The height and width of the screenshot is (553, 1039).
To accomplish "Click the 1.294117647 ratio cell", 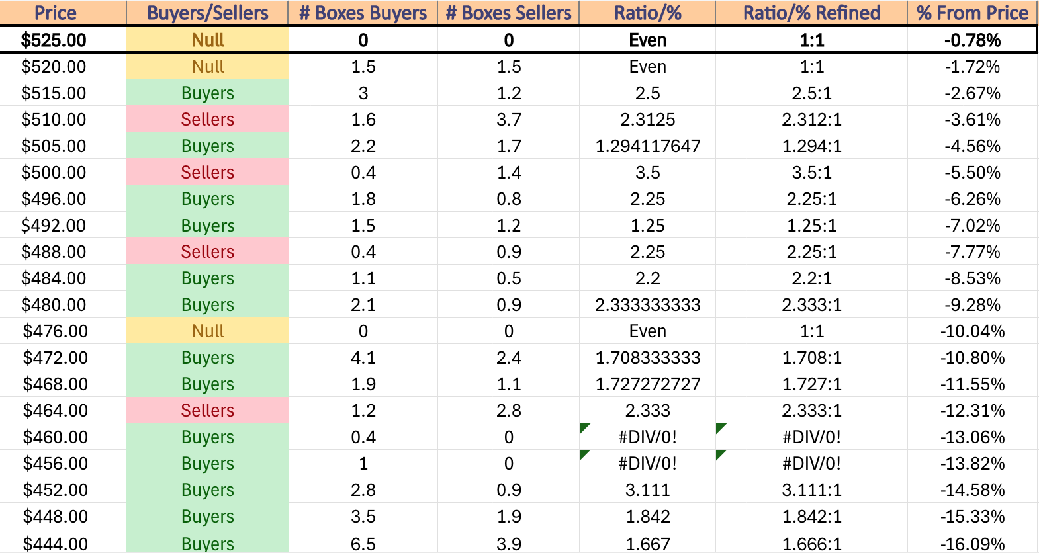I will [x=647, y=146].
